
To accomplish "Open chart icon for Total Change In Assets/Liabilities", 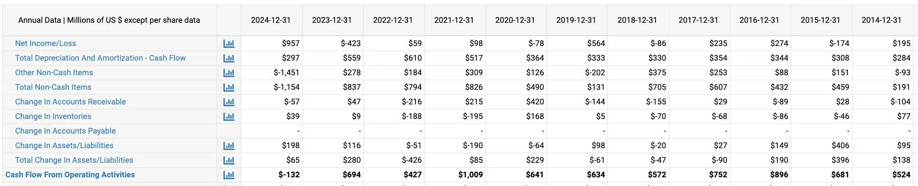I will coord(229,160).
